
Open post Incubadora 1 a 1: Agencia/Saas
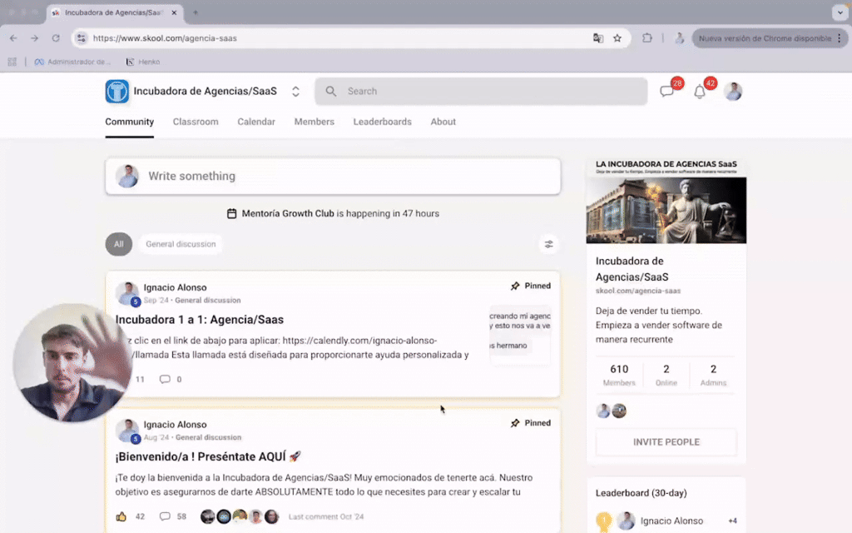coord(200,320)
